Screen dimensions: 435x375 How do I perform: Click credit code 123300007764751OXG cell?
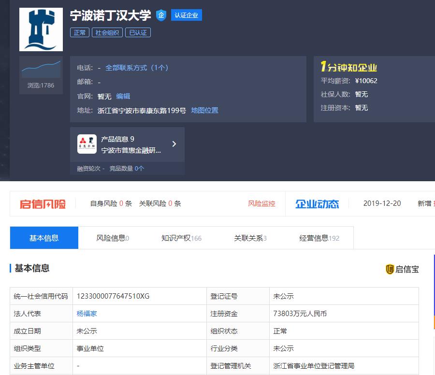140,296
